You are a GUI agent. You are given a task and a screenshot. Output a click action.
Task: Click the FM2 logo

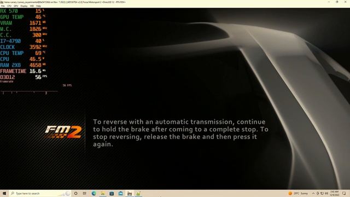[x=63, y=132]
